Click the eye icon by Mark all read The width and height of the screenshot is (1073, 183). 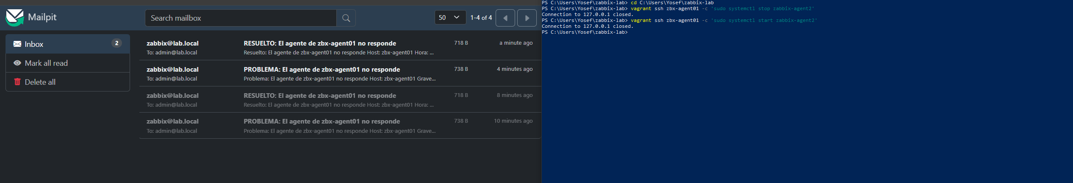tap(17, 63)
